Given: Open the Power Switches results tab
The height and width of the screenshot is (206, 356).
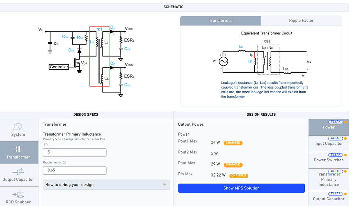Looking at the screenshot, I should coord(328,160).
